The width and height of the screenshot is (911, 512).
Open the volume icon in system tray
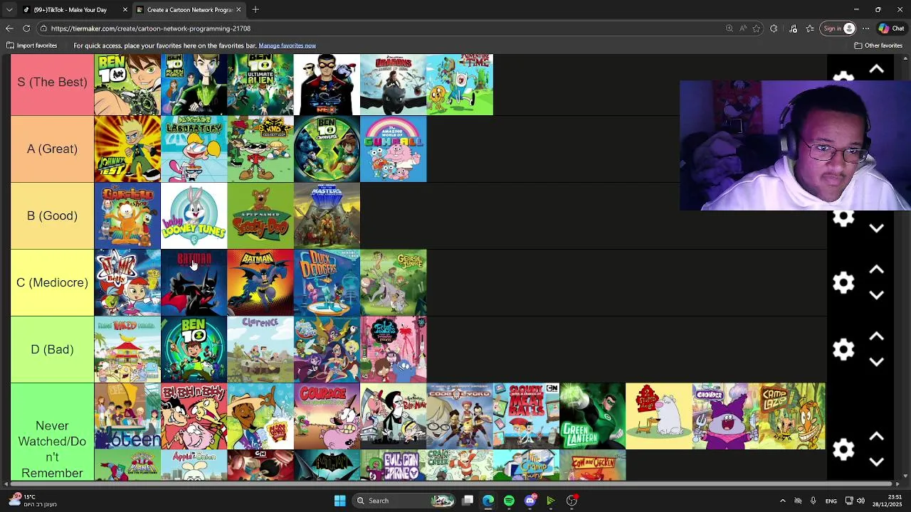[860, 501]
